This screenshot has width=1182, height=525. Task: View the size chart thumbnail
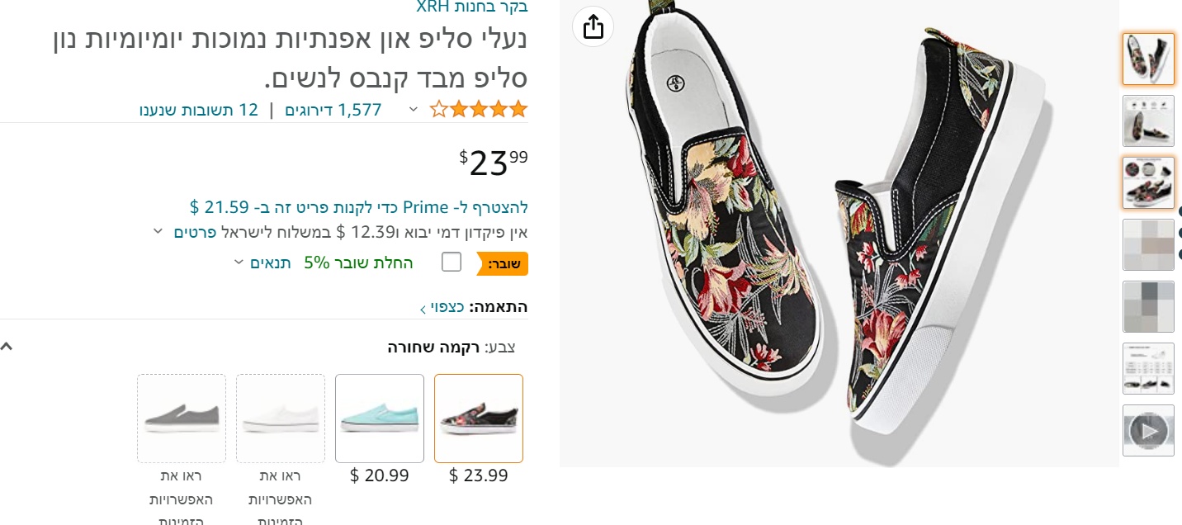[x=1148, y=368]
